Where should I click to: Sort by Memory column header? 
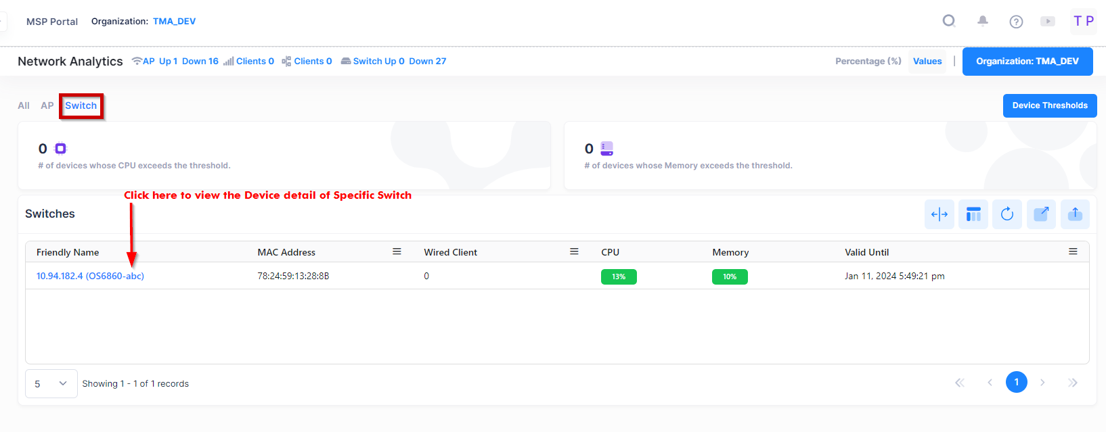pyautogui.click(x=730, y=252)
